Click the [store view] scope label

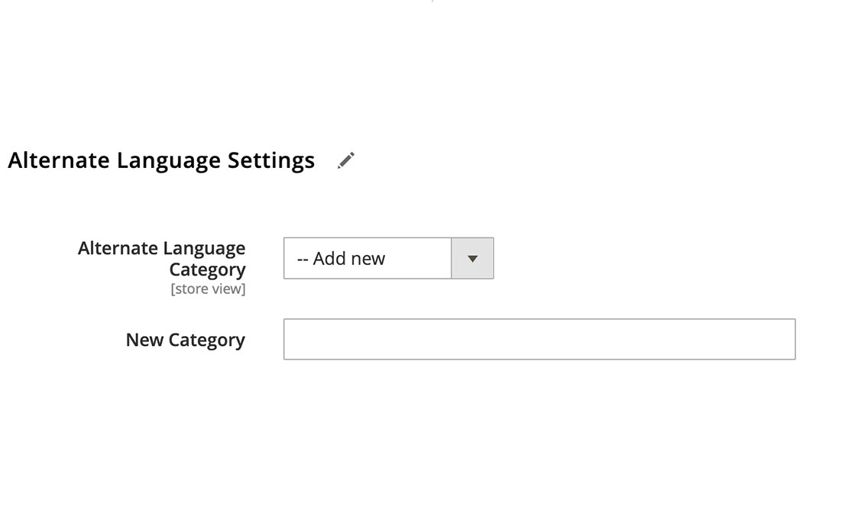(x=208, y=289)
